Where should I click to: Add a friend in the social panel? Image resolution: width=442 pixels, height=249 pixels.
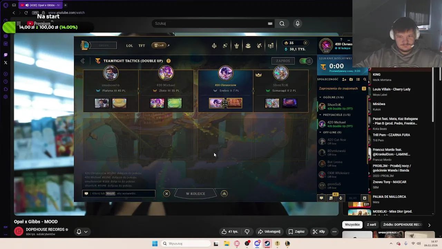(x=344, y=79)
